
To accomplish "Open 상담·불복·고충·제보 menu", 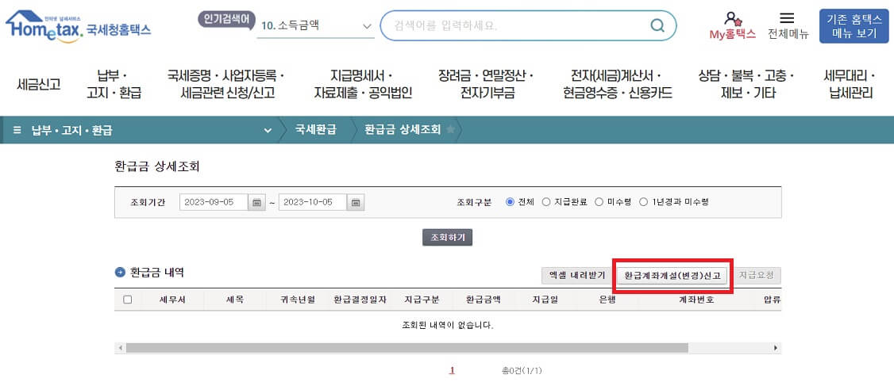I will [747, 84].
